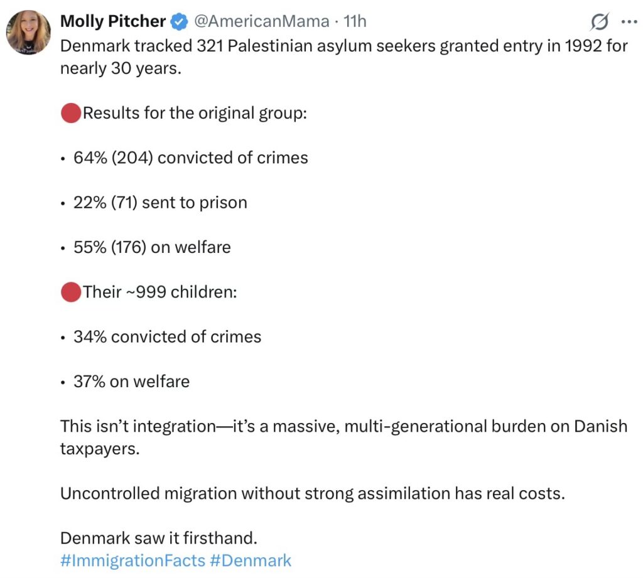Click the '34% convicted of crimes' line
643x578 pixels.
(167, 336)
